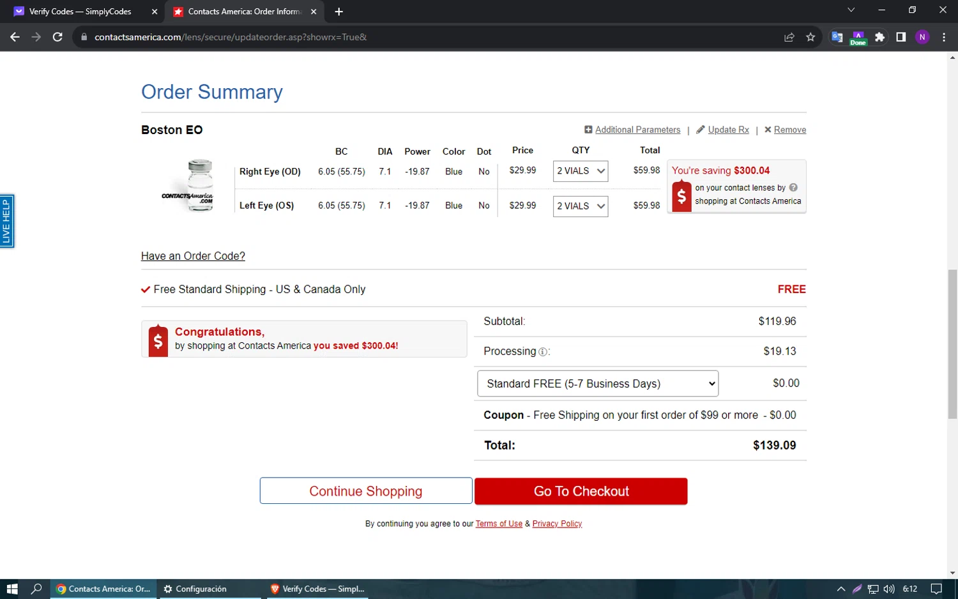Click the scrollbar down arrow

click(952, 573)
